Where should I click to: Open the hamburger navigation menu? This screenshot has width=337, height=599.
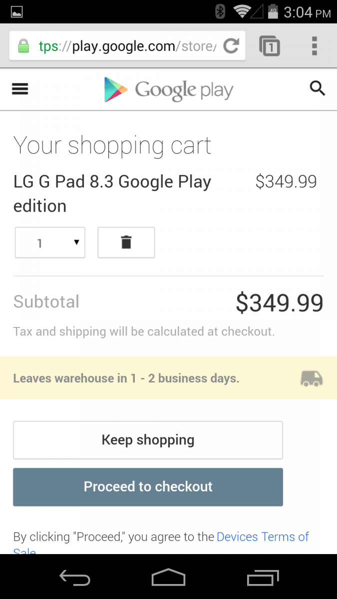20,89
